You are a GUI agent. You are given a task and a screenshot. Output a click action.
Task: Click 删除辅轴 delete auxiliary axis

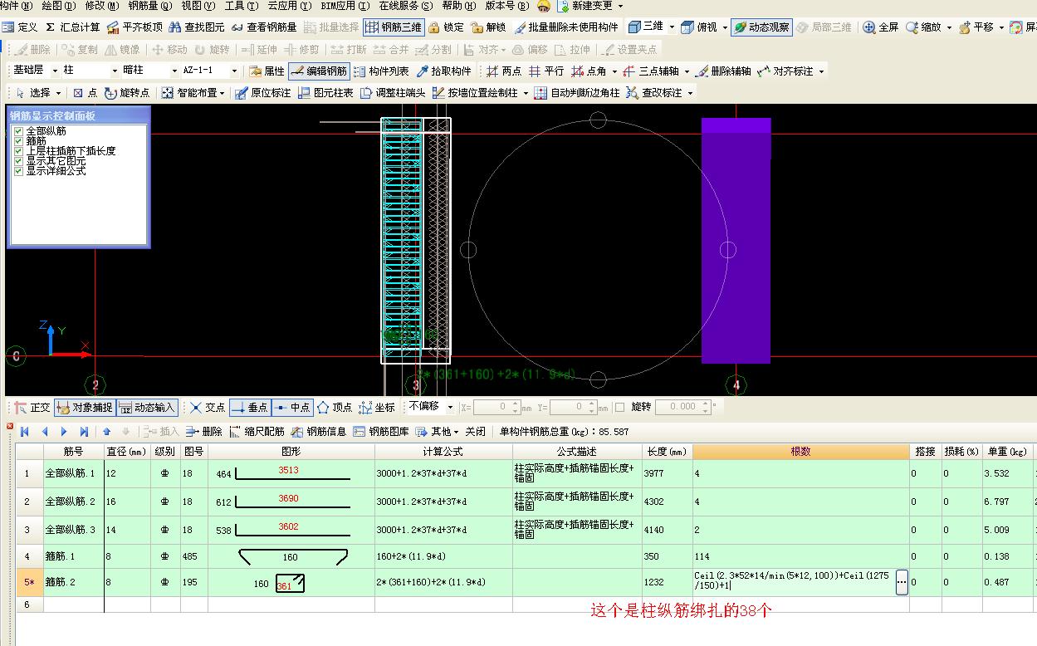pyautogui.click(x=724, y=71)
